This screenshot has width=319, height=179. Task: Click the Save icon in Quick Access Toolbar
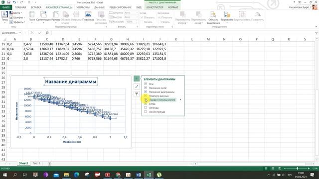9,2
